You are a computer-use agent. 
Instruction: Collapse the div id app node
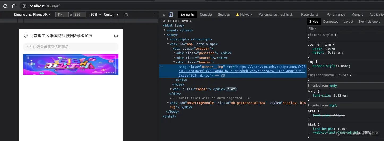[x=168, y=44]
